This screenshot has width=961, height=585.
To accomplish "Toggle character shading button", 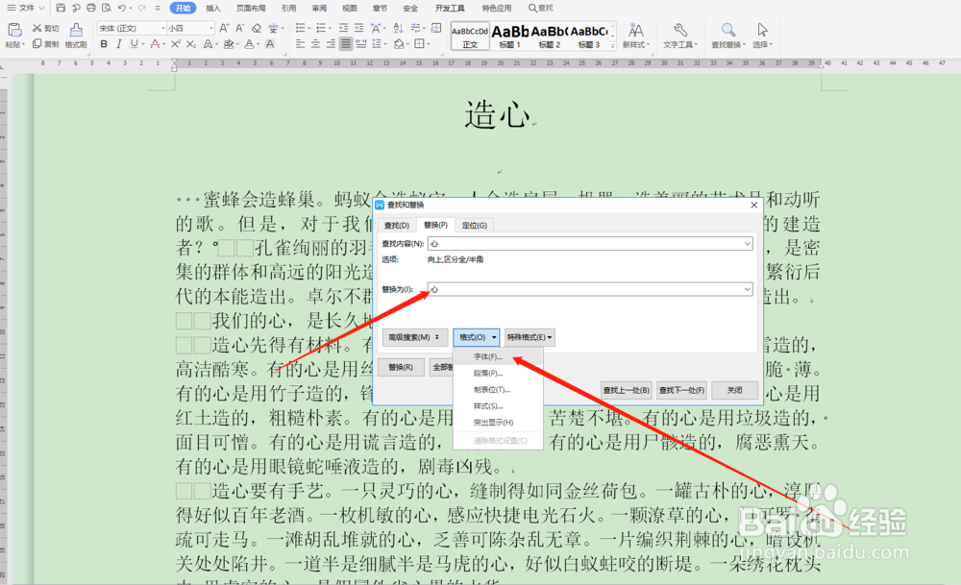I will (x=270, y=44).
